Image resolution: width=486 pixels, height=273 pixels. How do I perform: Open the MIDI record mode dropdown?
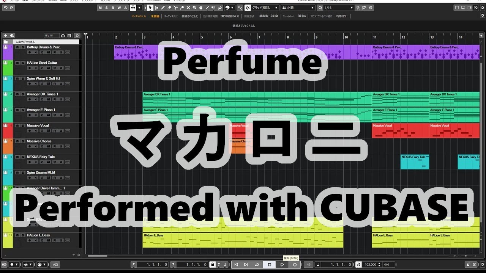[x=41, y=265]
